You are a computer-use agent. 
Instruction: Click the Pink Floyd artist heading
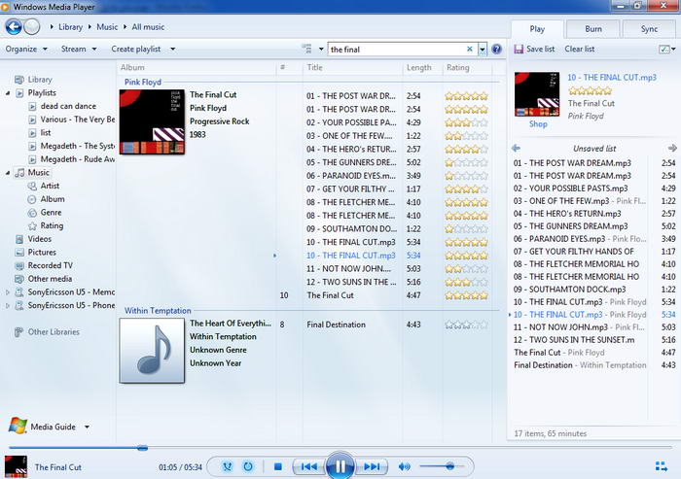pos(142,82)
